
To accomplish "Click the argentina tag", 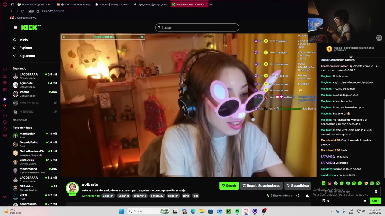I will [140, 196].
